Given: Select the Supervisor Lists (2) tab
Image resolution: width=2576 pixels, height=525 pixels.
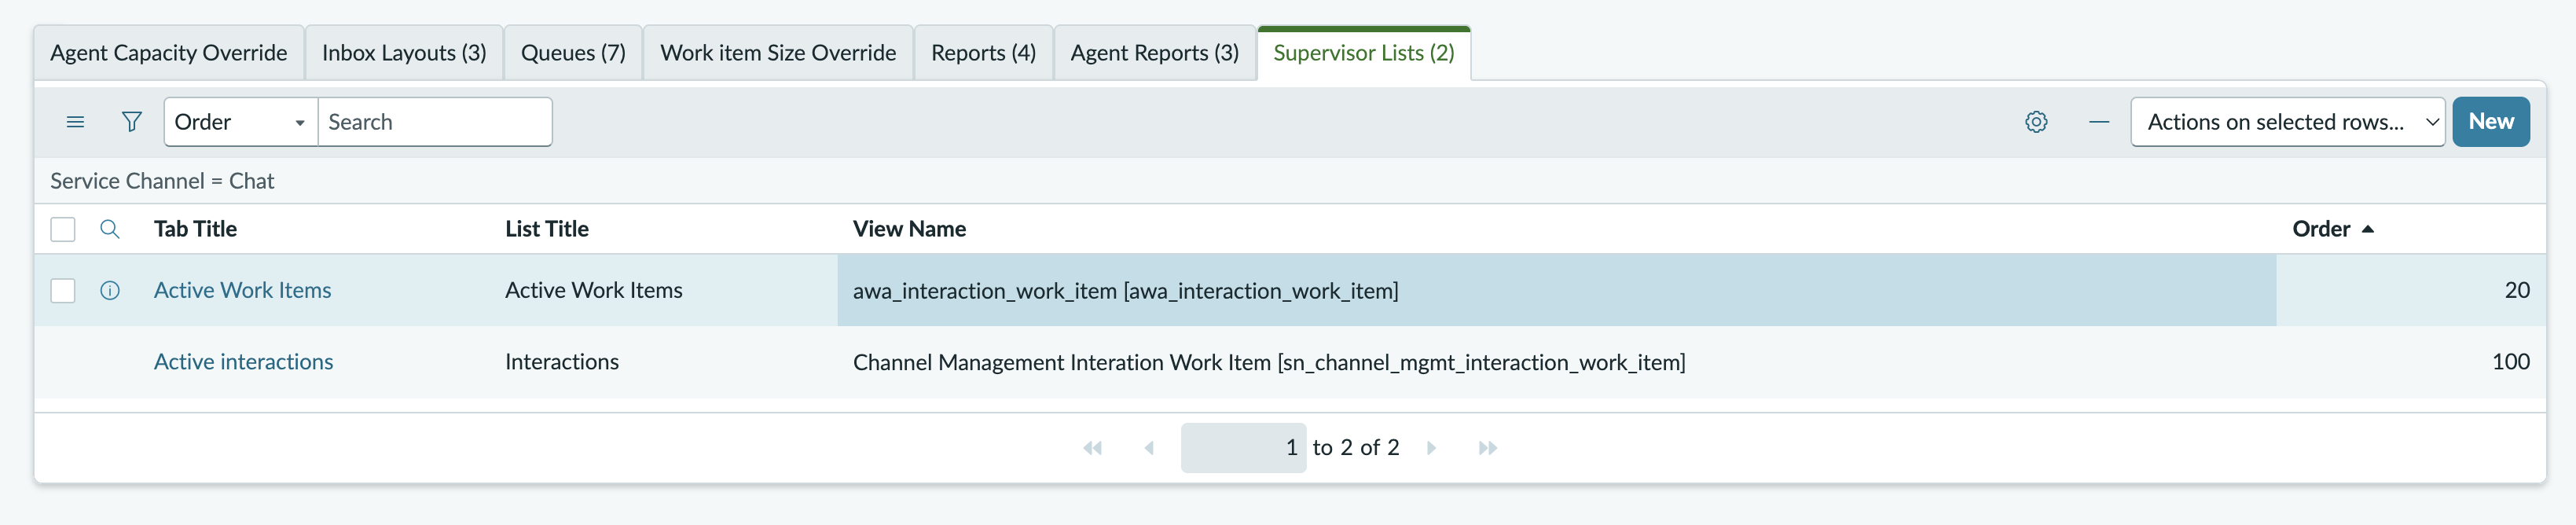Looking at the screenshot, I should tap(1364, 53).
